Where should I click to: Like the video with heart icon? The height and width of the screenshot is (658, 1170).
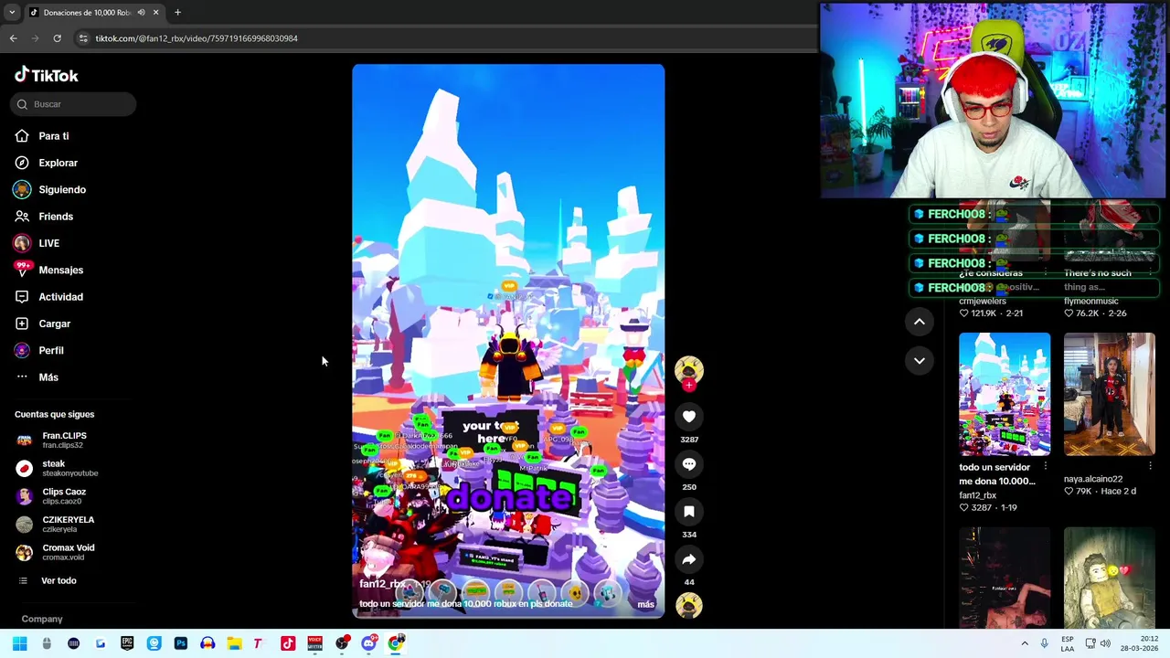(689, 417)
